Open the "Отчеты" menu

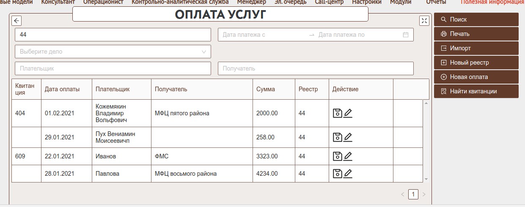tap(436, 2)
